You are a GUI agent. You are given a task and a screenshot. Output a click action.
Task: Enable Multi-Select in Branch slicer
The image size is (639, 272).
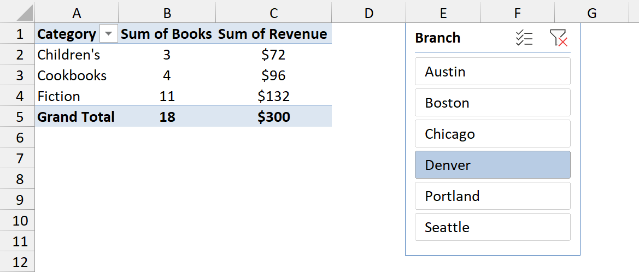[x=524, y=38]
